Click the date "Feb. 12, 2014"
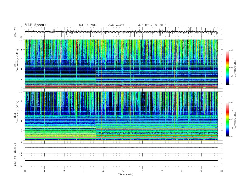The width and height of the screenshot is (249, 192). 88,25
